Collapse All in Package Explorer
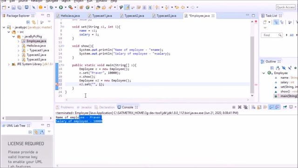Screen dimensions: 298x168 tap(28, 22)
